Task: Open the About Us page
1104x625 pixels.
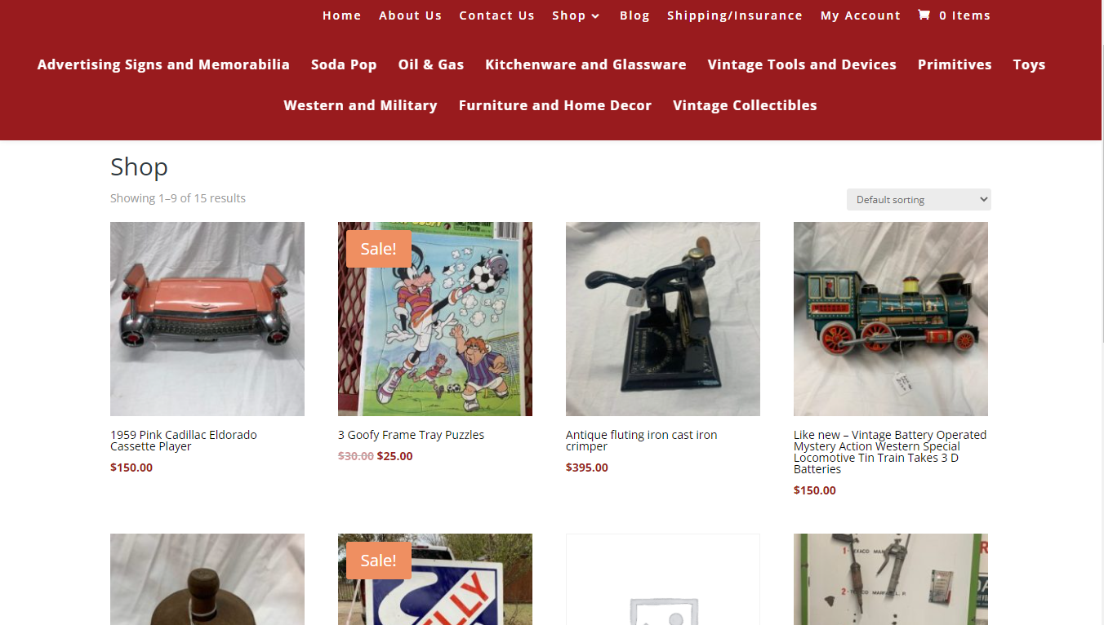Action: coord(410,16)
